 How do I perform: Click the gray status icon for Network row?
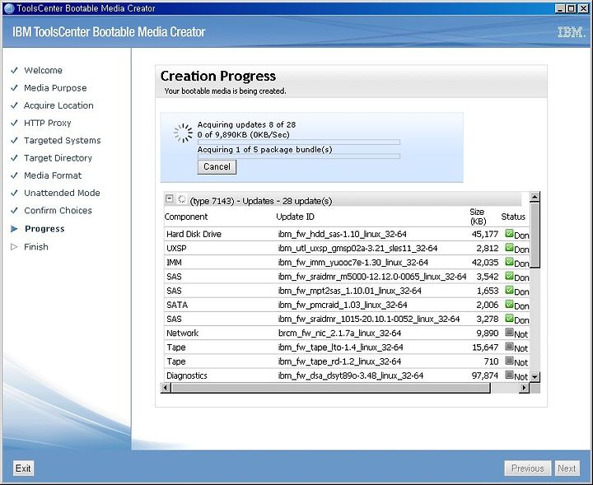pos(509,333)
